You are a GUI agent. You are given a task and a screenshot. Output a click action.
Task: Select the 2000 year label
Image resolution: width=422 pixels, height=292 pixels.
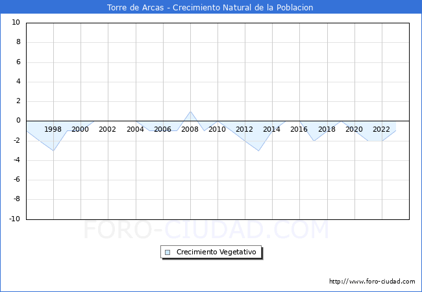(81, 129)
